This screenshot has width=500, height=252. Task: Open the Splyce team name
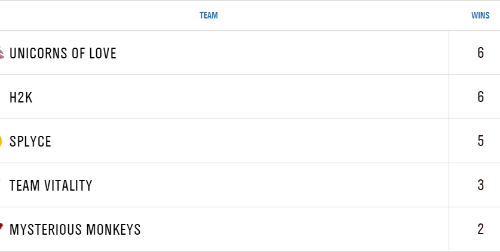tap(30, 142)
